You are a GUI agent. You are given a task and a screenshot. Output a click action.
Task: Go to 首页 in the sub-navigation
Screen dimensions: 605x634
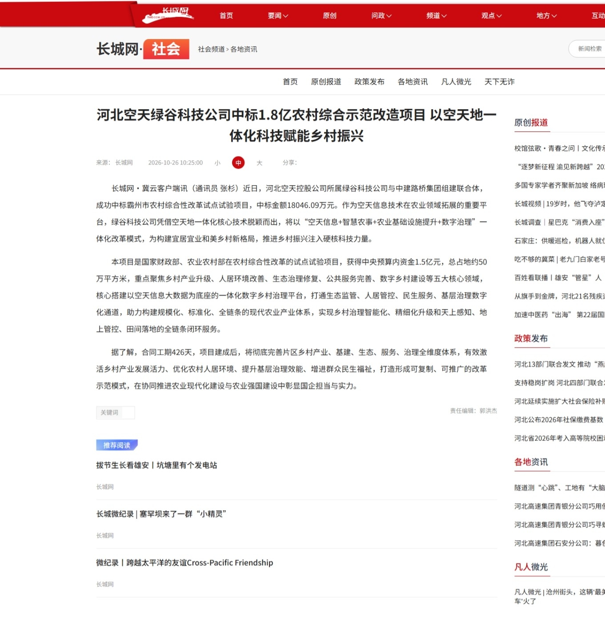[290, 82]
